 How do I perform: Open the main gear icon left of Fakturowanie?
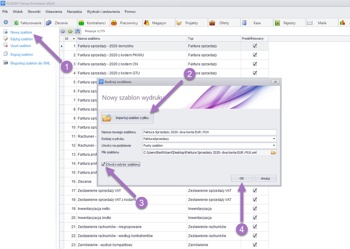pyautogui.click(x=6, y=22)
